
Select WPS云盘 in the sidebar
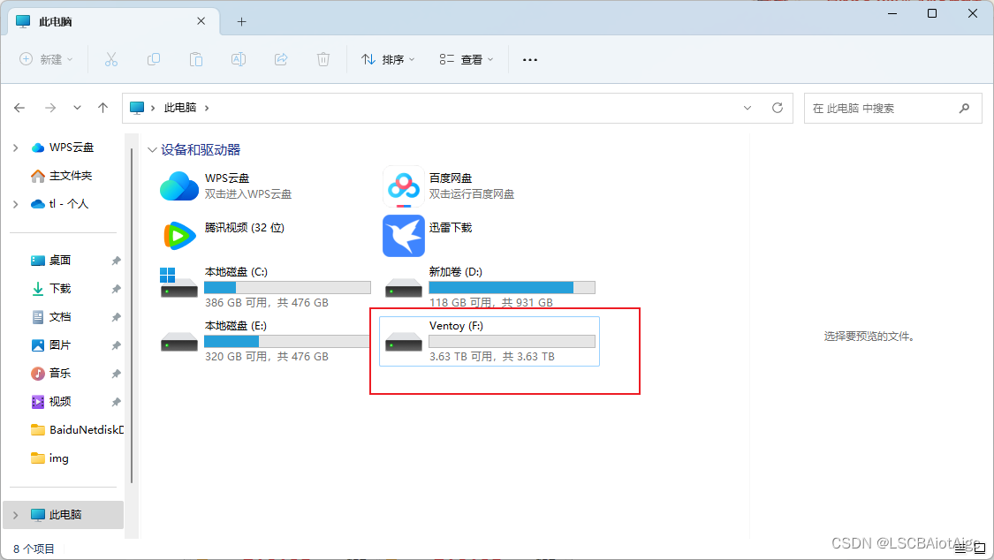coord(71,147)
